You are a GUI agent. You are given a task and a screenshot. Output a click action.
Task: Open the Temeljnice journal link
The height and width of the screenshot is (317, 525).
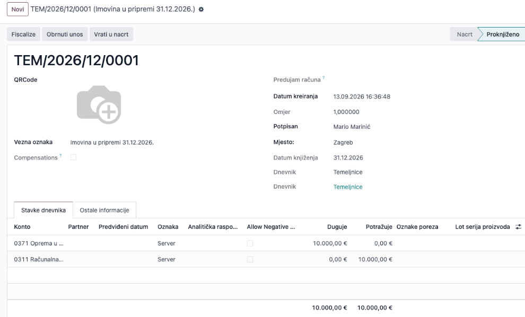point(348,187)
